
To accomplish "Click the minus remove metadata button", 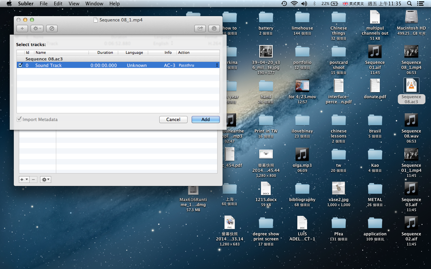I will pos(34,180).
